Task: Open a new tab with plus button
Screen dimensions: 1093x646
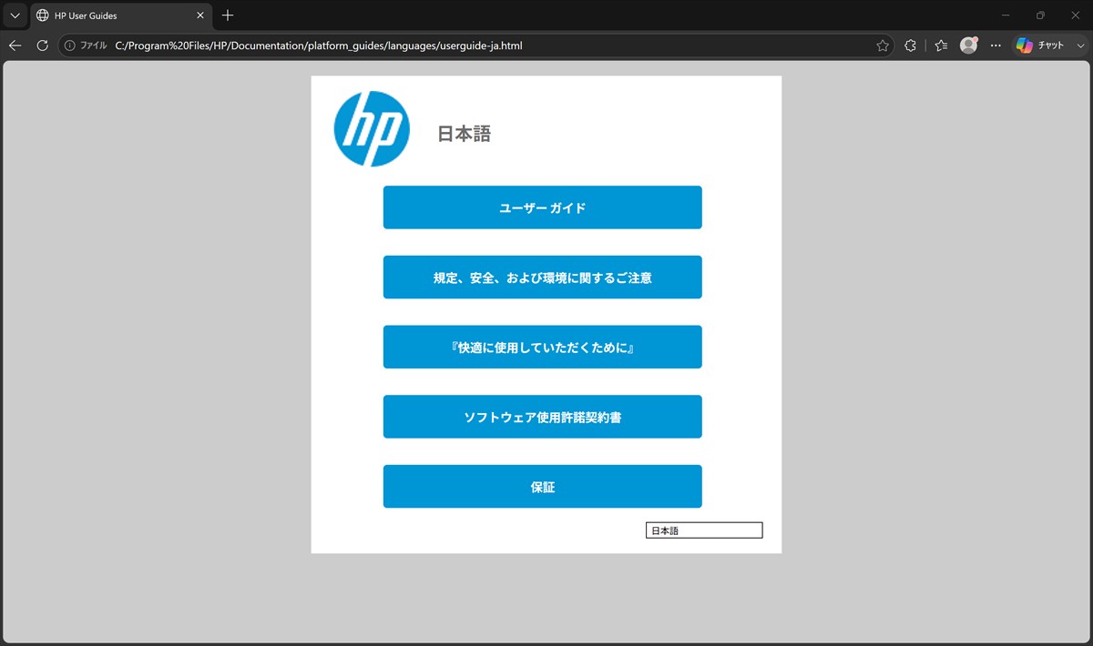Action: point(228,15)
